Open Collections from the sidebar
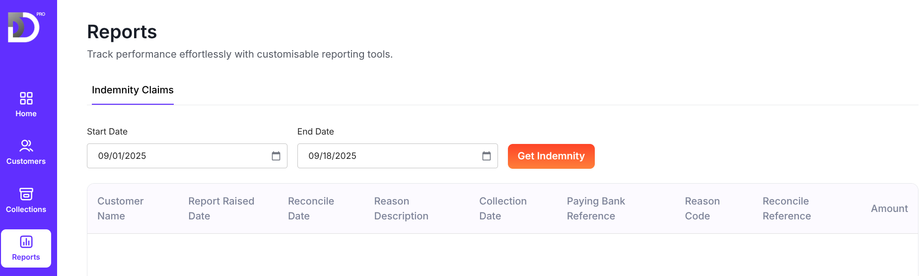Screen dimensions: 922x276 (x=26, y=200)
